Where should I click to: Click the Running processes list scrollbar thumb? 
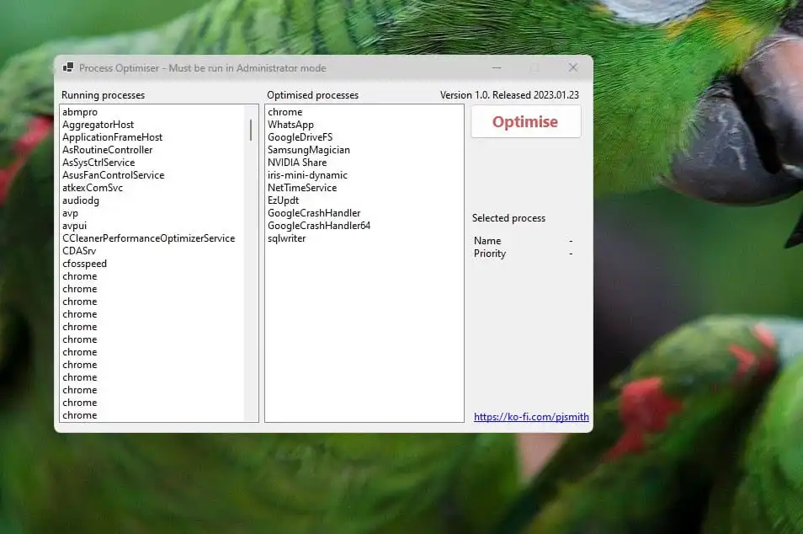251,130
